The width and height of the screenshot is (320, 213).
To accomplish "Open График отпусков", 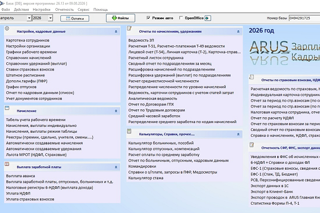I will 21,87.
